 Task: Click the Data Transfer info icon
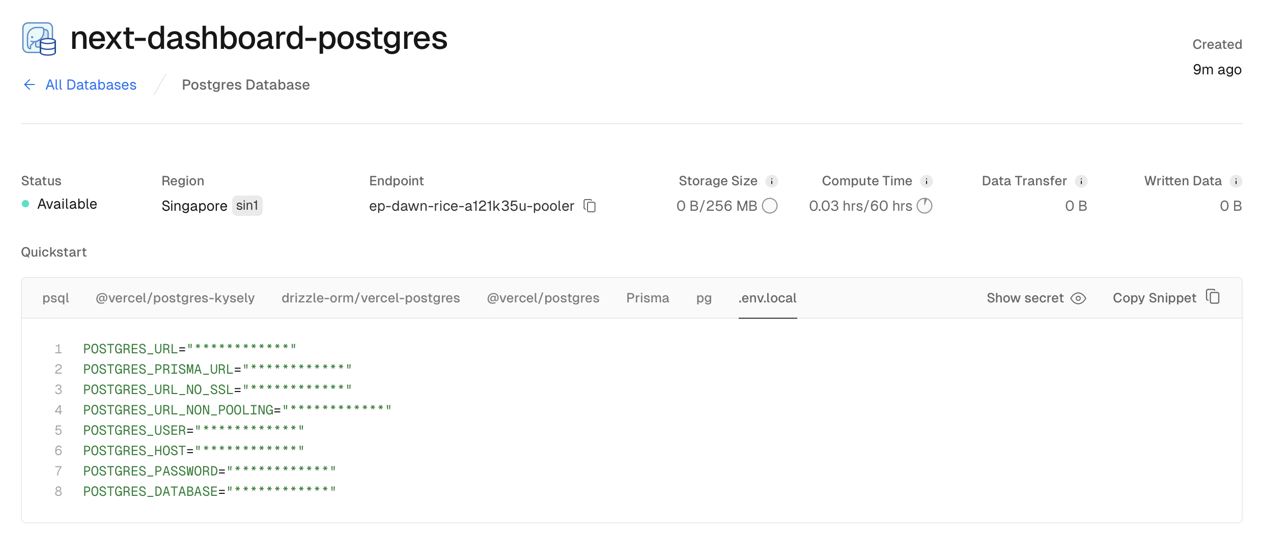click(x=1081, y=181)
